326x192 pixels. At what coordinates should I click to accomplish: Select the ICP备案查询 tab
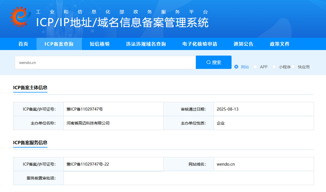[59, 44]
